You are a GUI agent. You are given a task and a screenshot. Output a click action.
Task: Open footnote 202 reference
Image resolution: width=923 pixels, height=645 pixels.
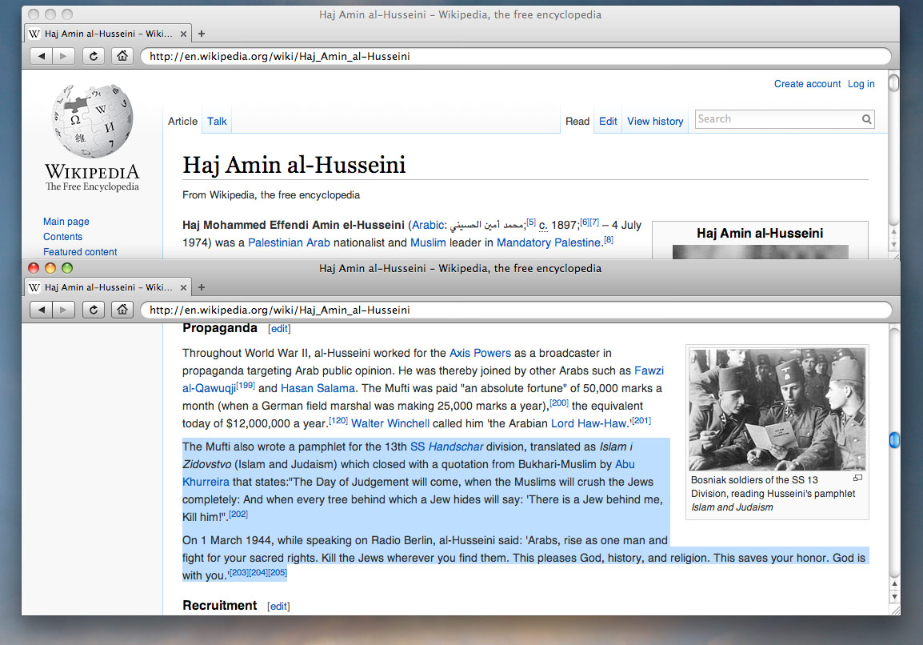pos(238,515)
